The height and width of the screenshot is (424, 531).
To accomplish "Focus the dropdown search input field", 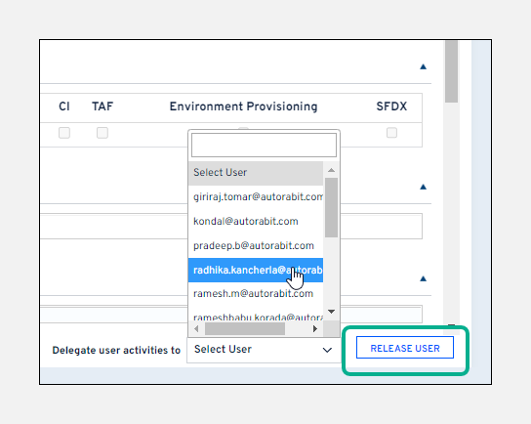I will click(x=264, y=145).
